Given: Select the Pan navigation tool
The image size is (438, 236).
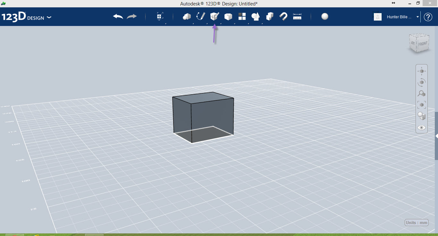Looking at the screenshot, I should (422, 71).
